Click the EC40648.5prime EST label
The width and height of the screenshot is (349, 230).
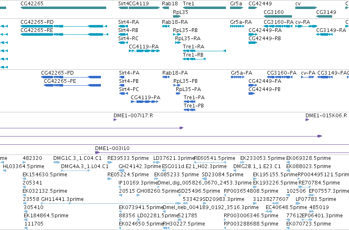[286, 207]
